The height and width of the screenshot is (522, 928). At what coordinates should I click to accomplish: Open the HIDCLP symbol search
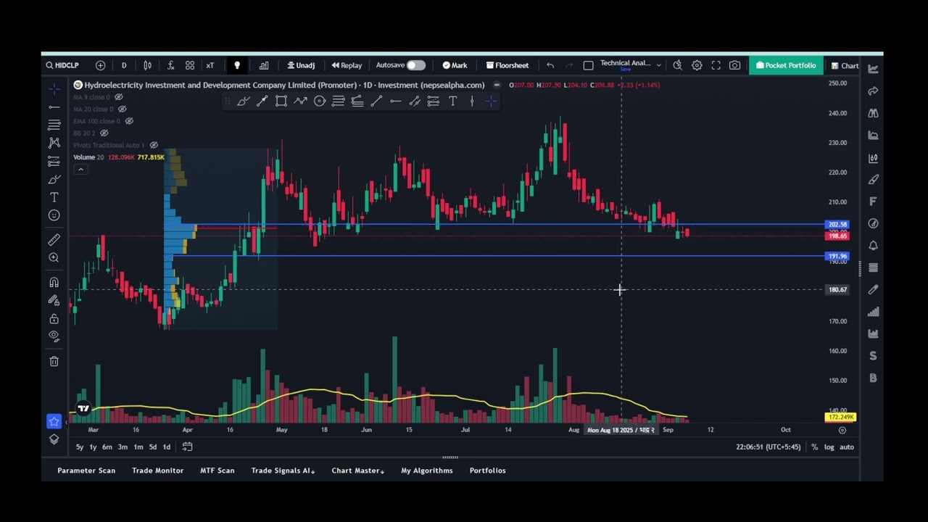coord(62,65)
